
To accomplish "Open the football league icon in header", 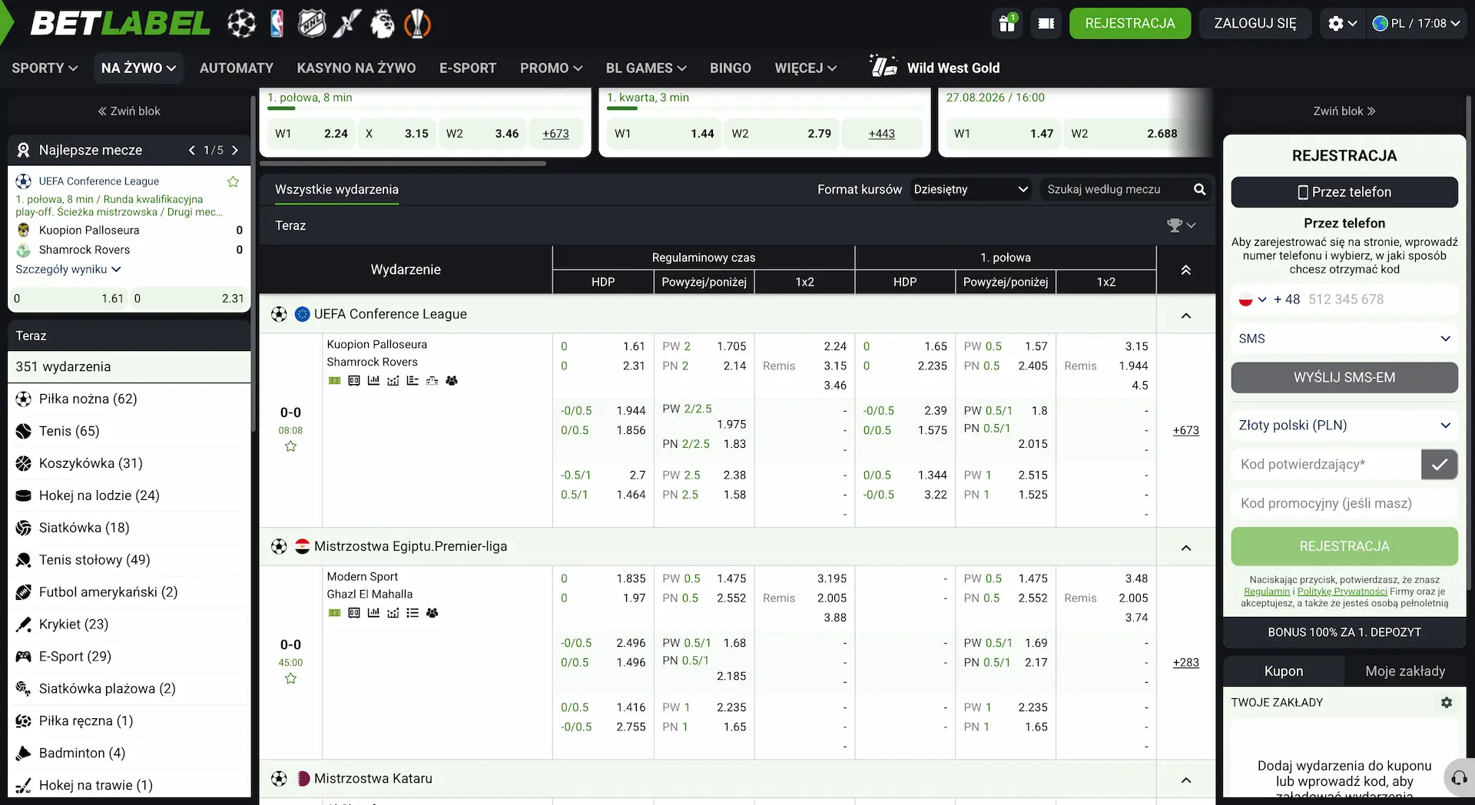I will 241,23.
